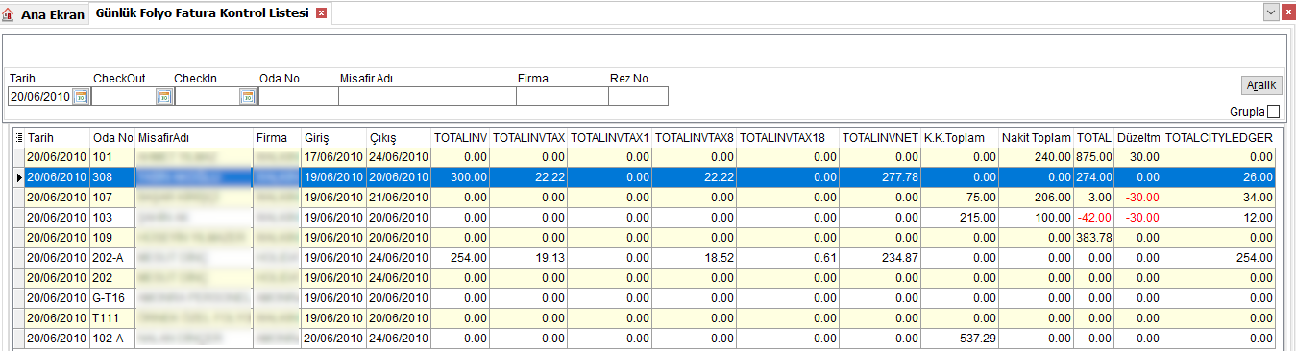
Task: Click the Aralık button
Action: click(x=1261, y=85)
